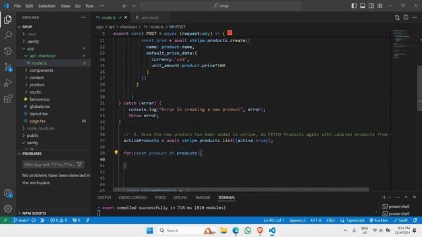Open the remote window indicator in status bar

(x=5, y=220)
